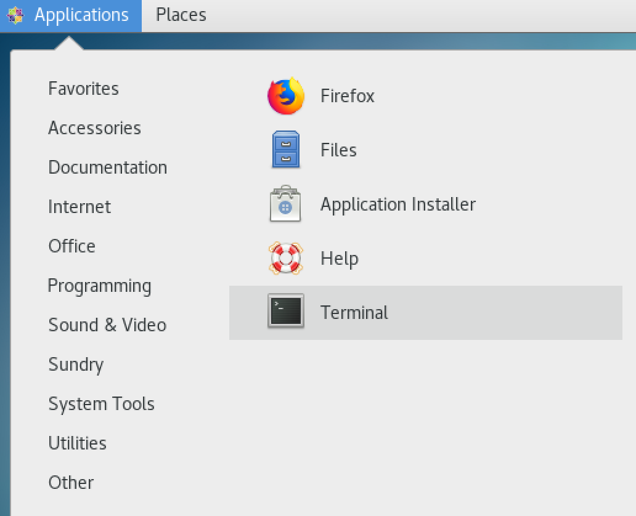
Task: Open the Files cabinet icon
Action: [x=286, y=150]
